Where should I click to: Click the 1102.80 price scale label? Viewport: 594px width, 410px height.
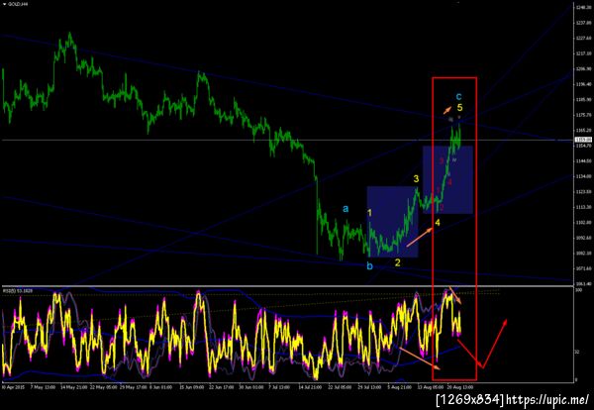584,223
